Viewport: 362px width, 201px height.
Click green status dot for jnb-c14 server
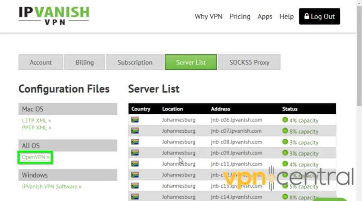(285, 197)
